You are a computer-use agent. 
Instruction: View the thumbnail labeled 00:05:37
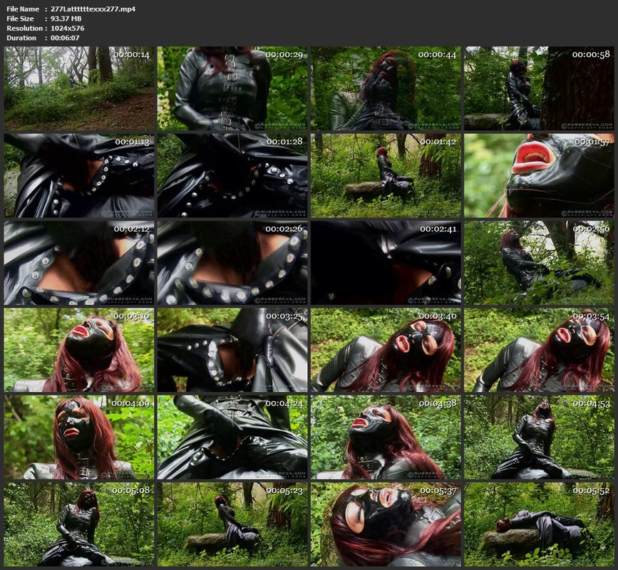(386, 524)
